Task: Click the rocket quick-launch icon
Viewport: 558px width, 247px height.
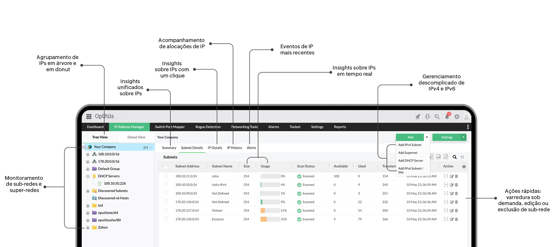Action: 418,117
